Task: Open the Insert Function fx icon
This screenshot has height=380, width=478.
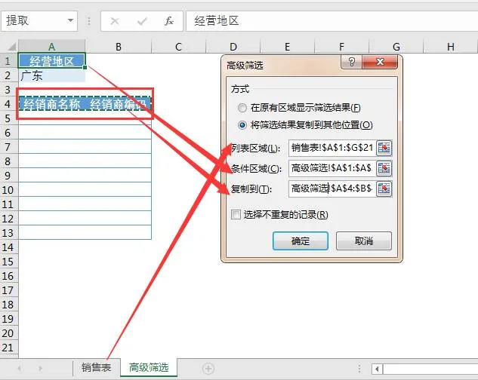Action: point(169,21)
